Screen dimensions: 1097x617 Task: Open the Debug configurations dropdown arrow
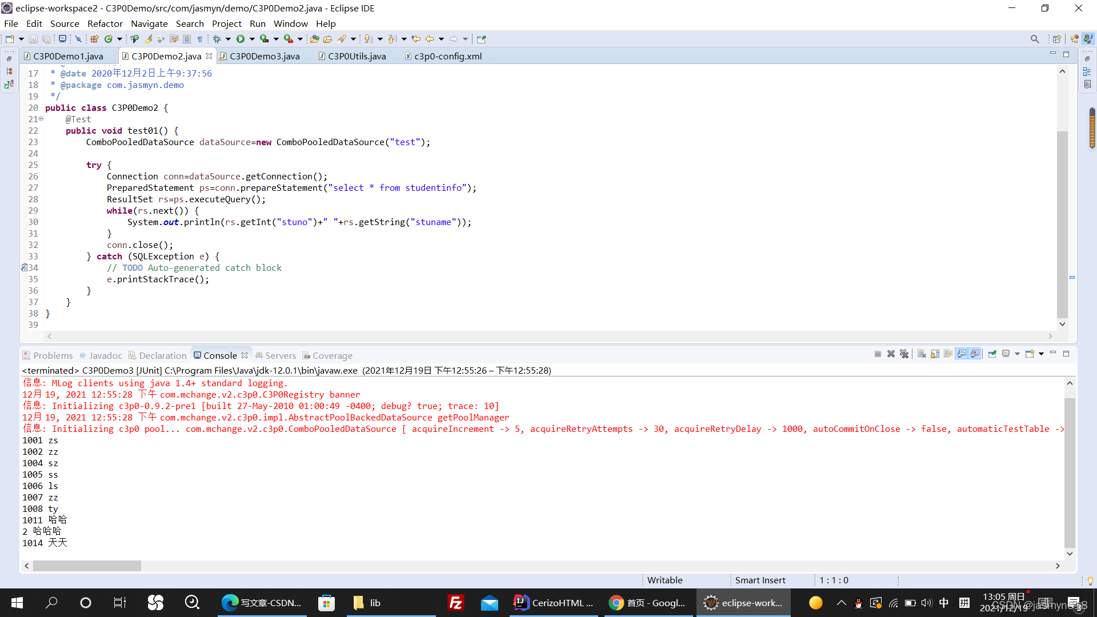pos(228,39)
